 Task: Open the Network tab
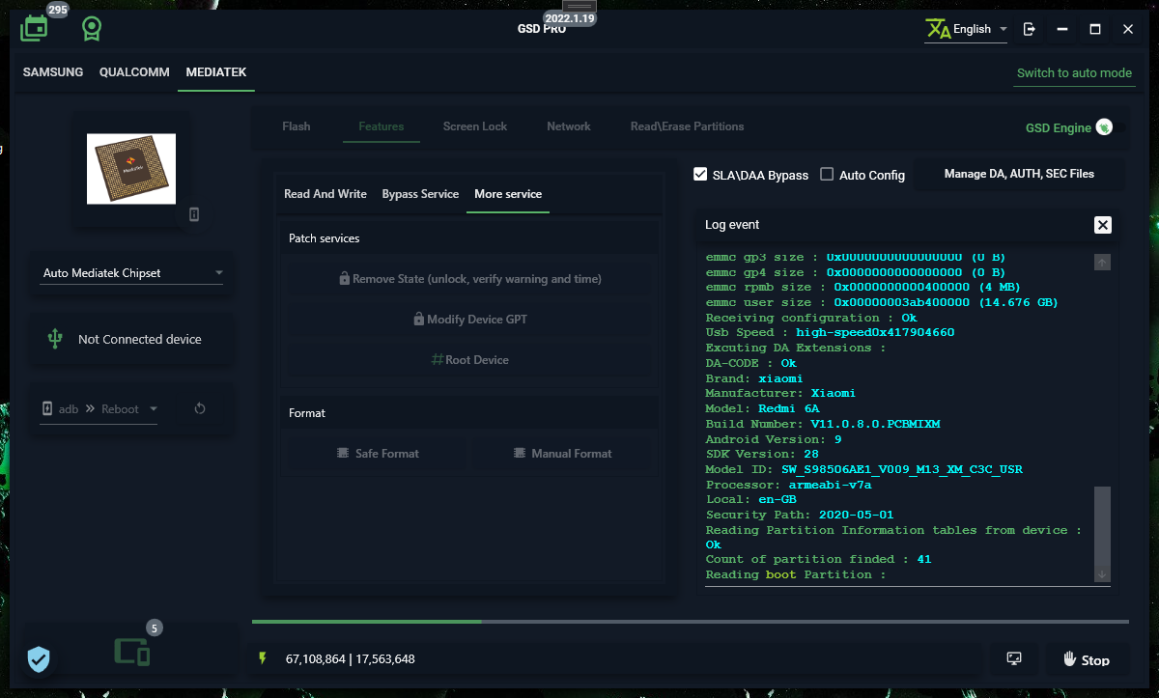pyautogui.click(x=569, y=126)
